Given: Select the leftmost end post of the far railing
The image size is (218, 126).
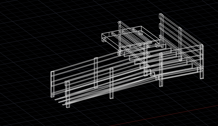Looking at the screenshot, I should click(x=52, y=84).
